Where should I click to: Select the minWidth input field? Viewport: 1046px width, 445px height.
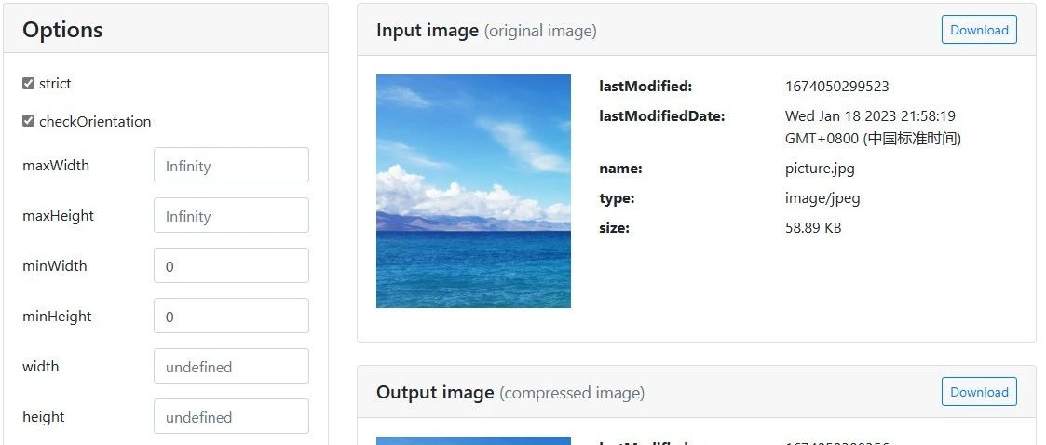coord(232,265)
